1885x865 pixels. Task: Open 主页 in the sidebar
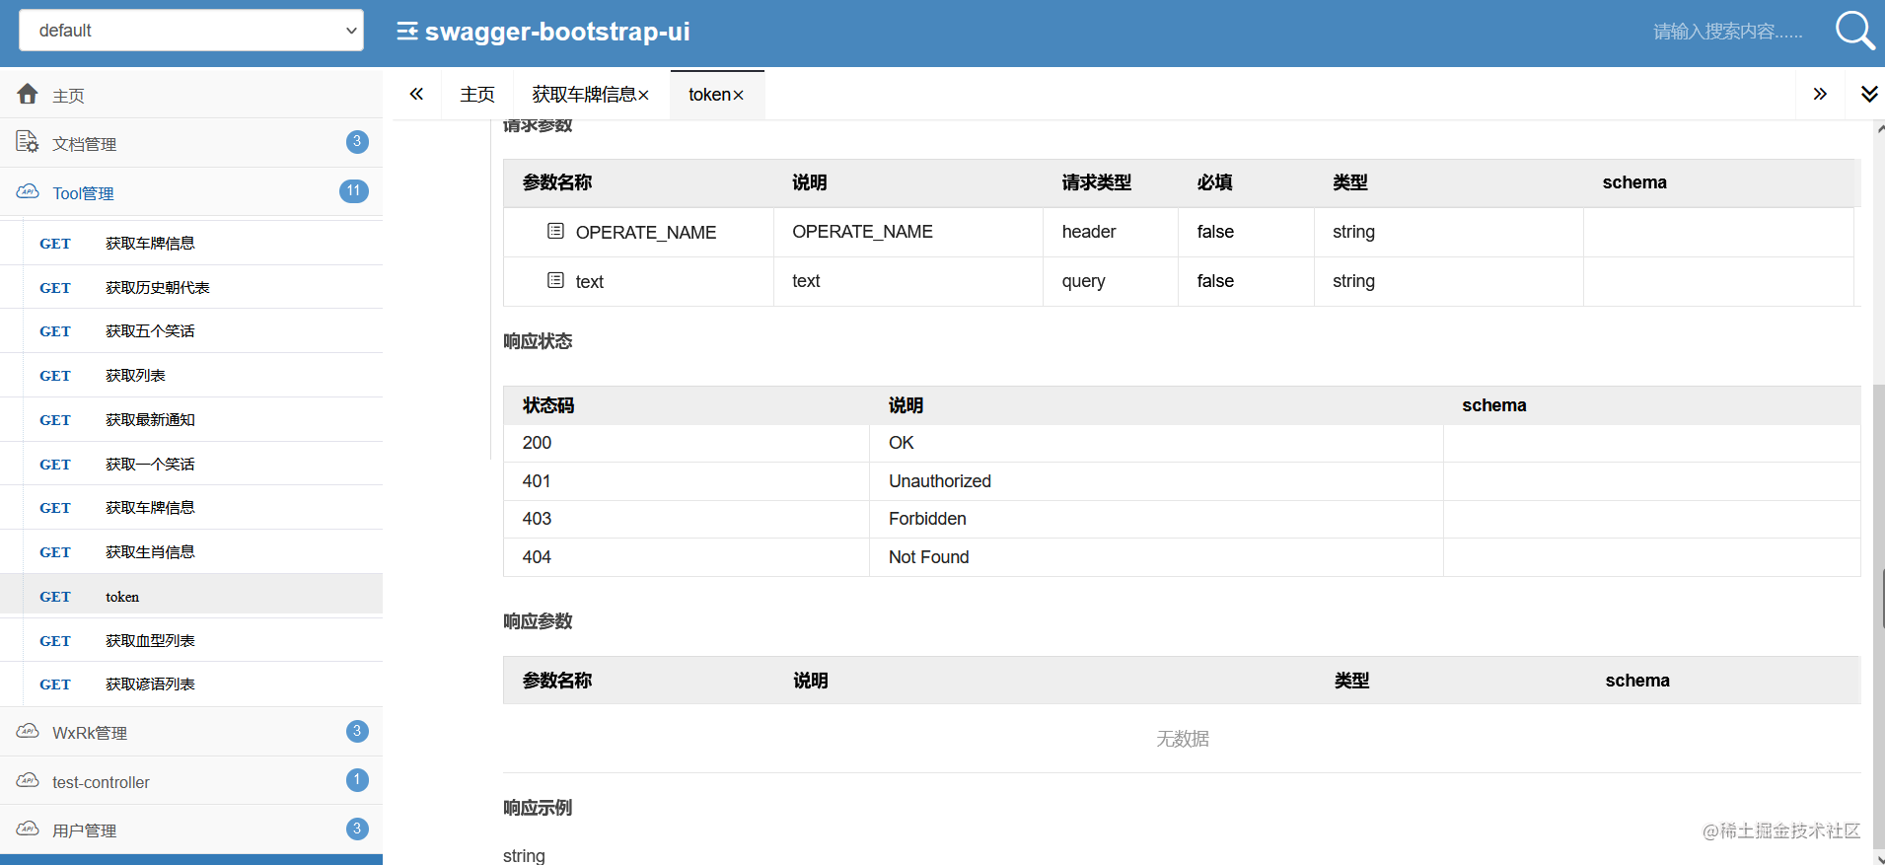[191, 95]
